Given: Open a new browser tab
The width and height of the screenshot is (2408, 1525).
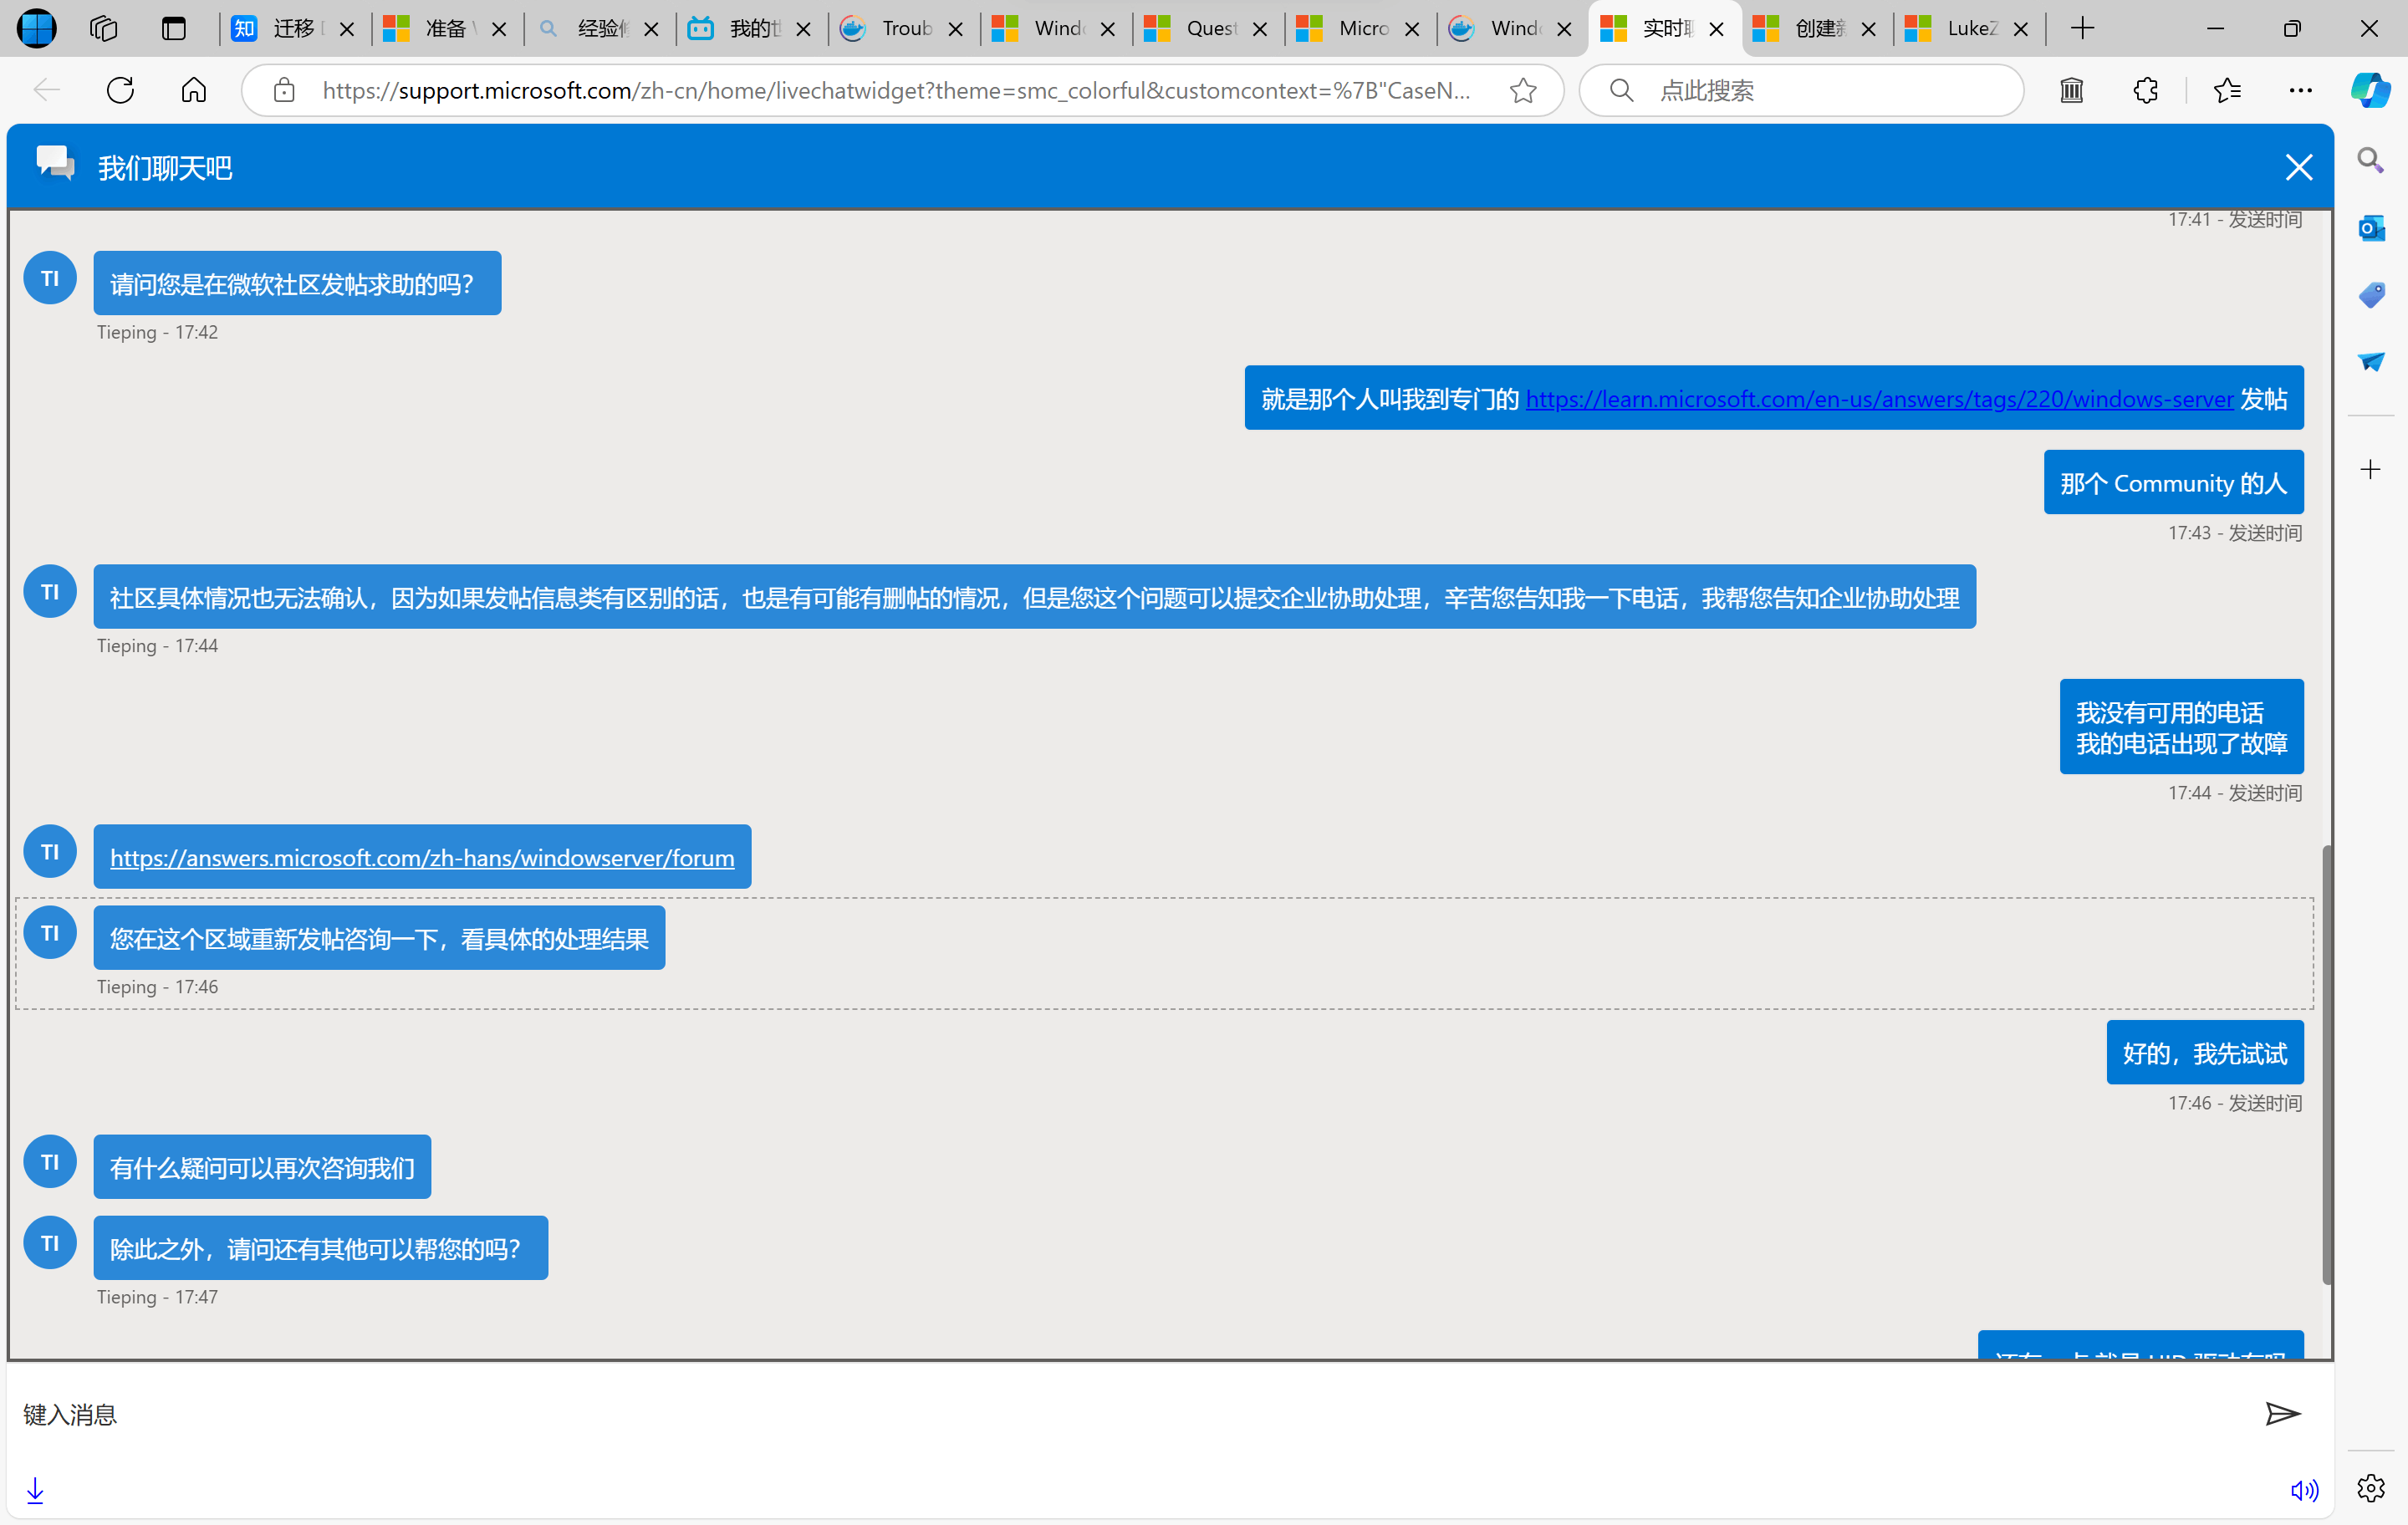Looking at the screenshot, I should click(2082, 28).
